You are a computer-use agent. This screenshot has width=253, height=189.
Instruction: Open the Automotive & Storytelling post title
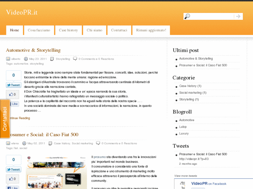point(33,50)
